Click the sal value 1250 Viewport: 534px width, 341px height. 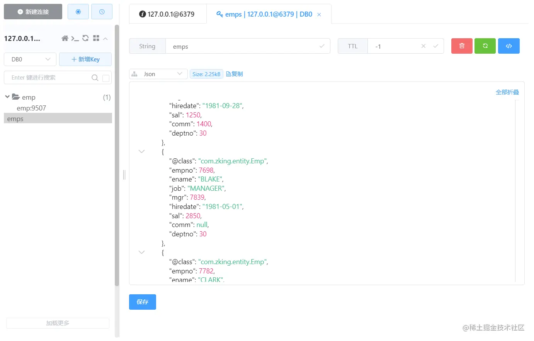(193, 115)
